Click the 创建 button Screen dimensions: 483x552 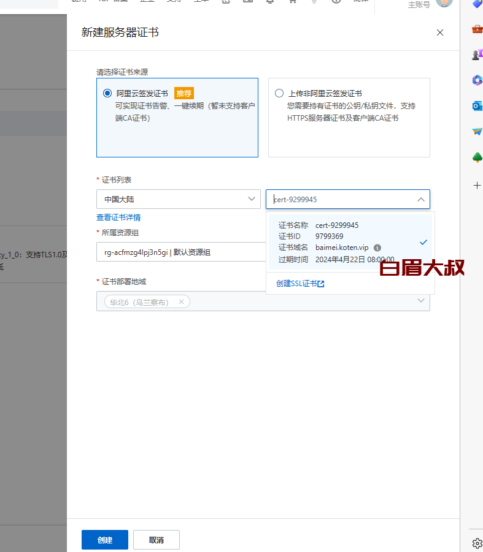[x=105, y=540]
